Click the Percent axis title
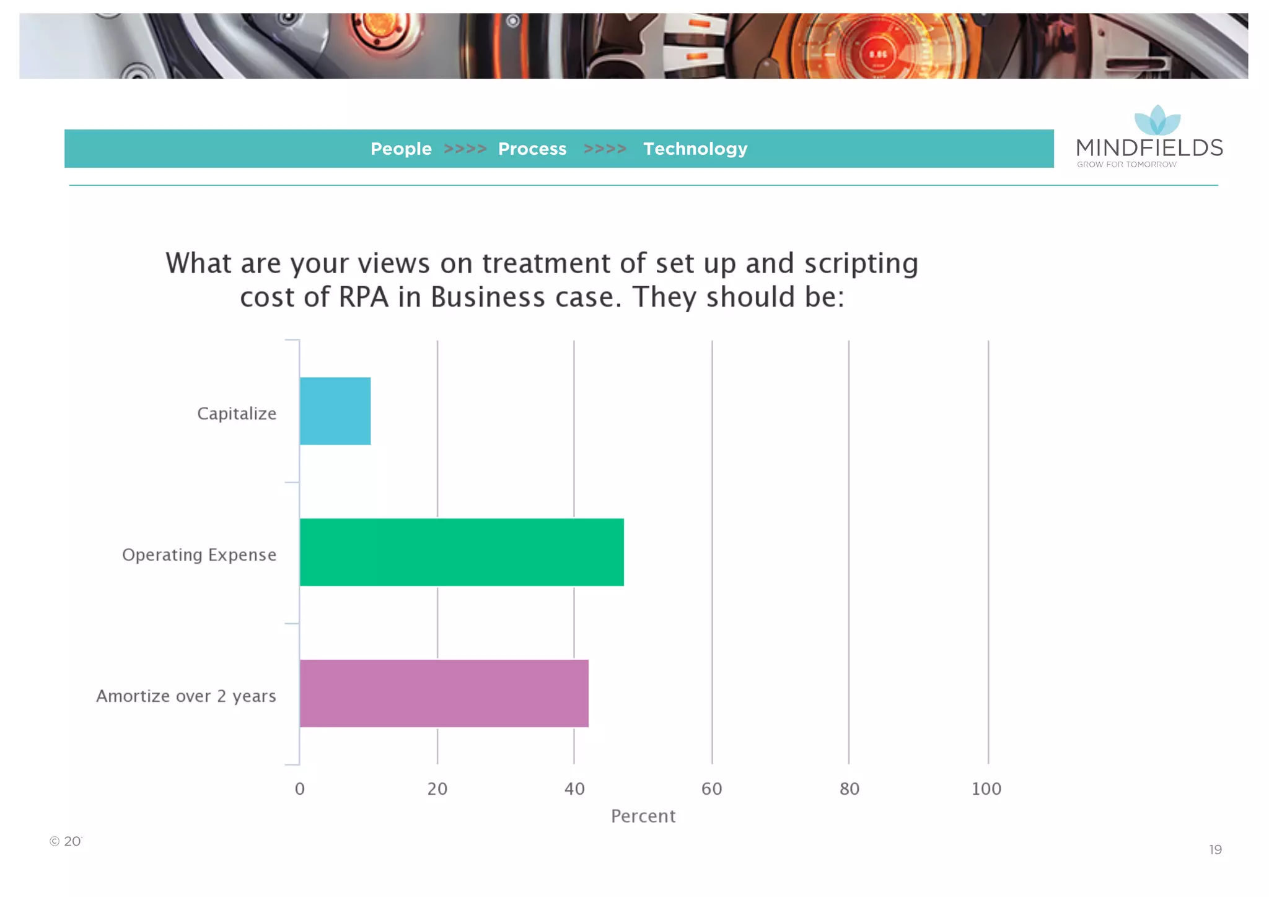Image resolution: width=1269 pixels, height=897 pixels. (x=643, y=816)
